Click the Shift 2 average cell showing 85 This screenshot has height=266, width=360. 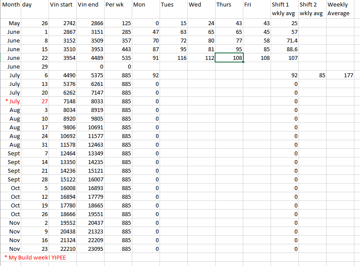313,75
